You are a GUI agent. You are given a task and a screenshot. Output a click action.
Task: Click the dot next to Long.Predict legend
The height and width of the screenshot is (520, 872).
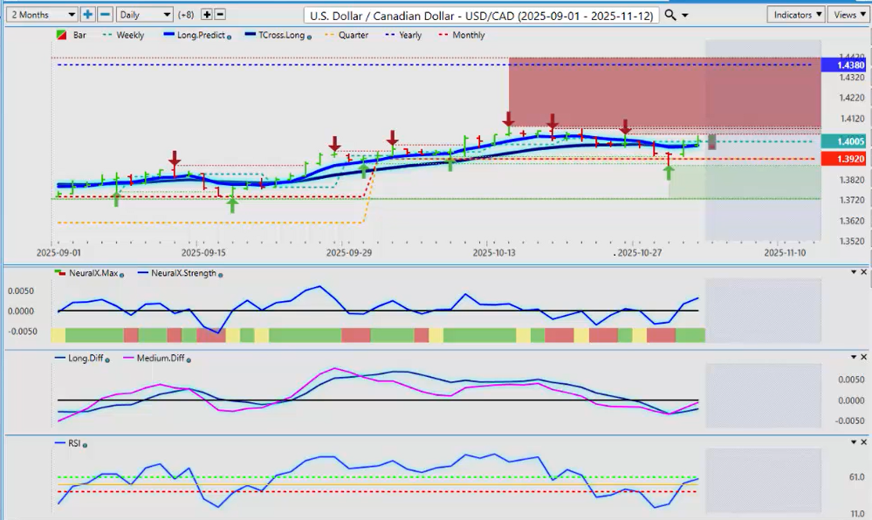pyautogui.click(x=229, y=37)
